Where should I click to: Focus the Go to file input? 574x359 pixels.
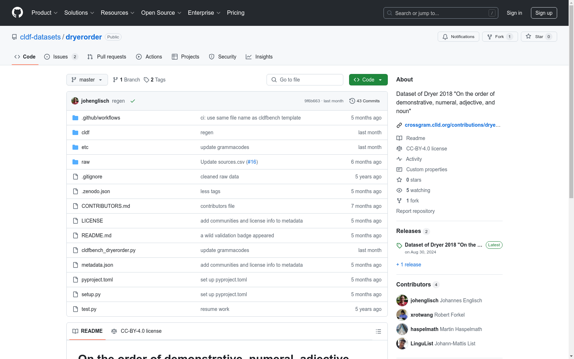click(x=305, y=80)
